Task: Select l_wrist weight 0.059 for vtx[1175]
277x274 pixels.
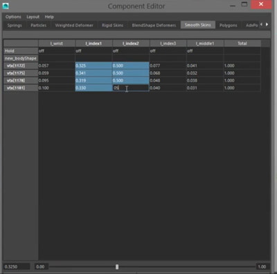Action: (57, 73)
